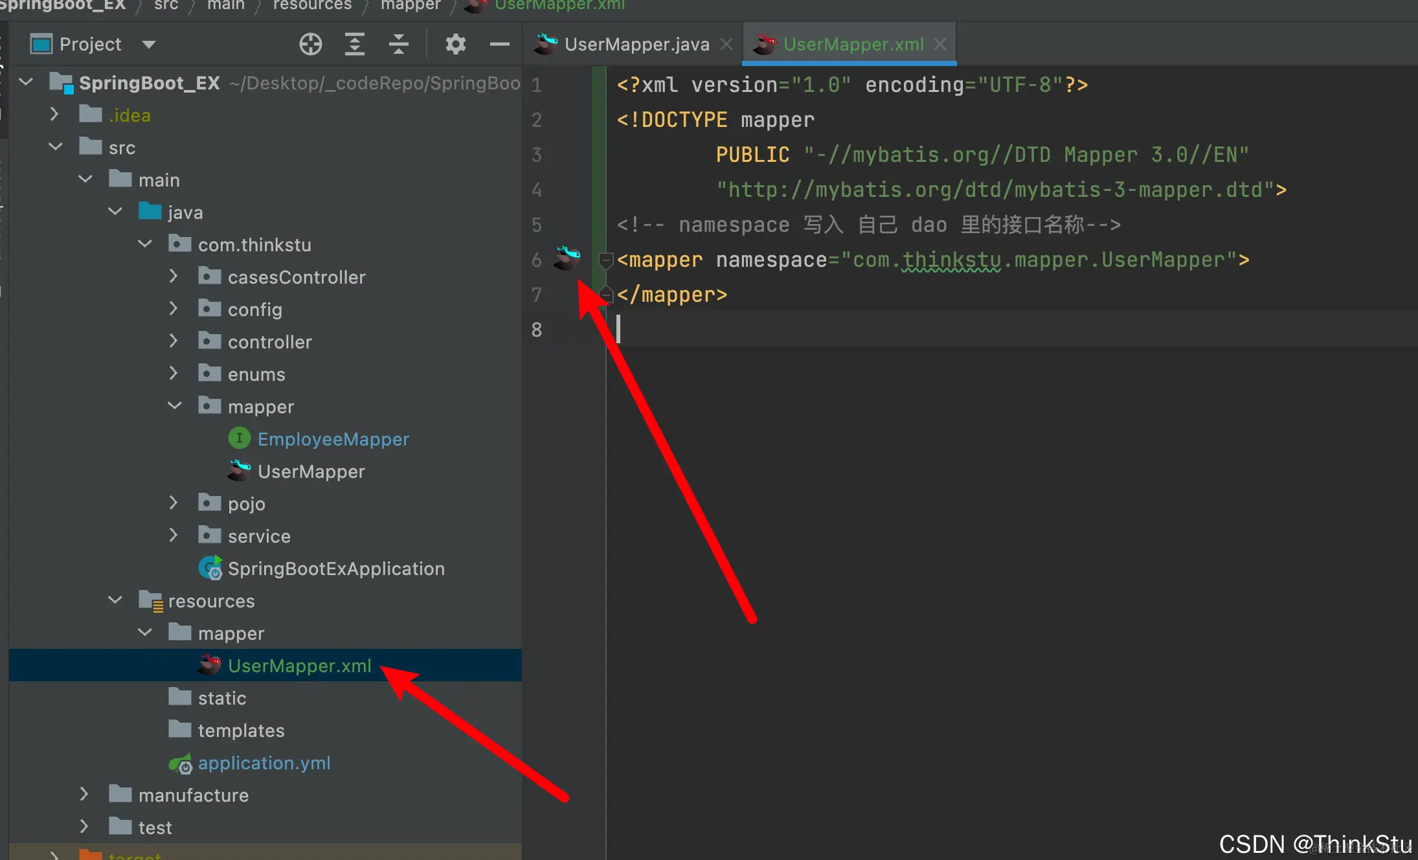Toggle fold marker at closing mapper tag
This screenshot has height=860, width=1418.
[x=606, y=295]
